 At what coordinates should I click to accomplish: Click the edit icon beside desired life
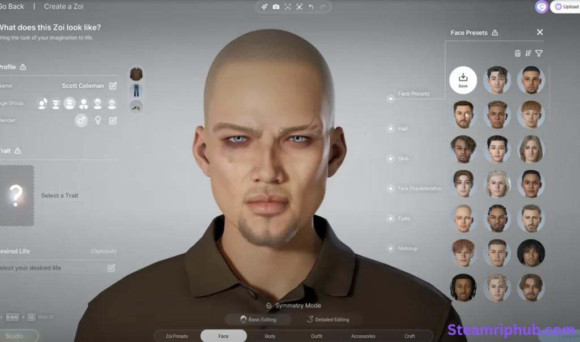112,268
